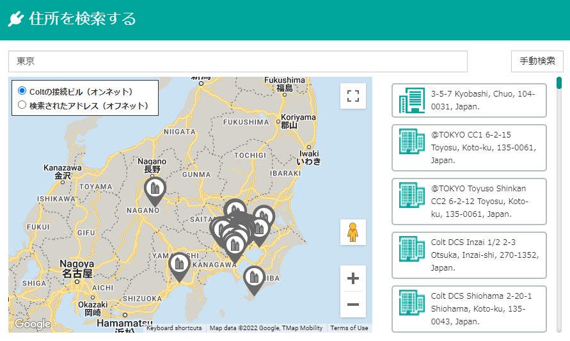Click the ISHIKAWA prefecture label

pos(56,199)
